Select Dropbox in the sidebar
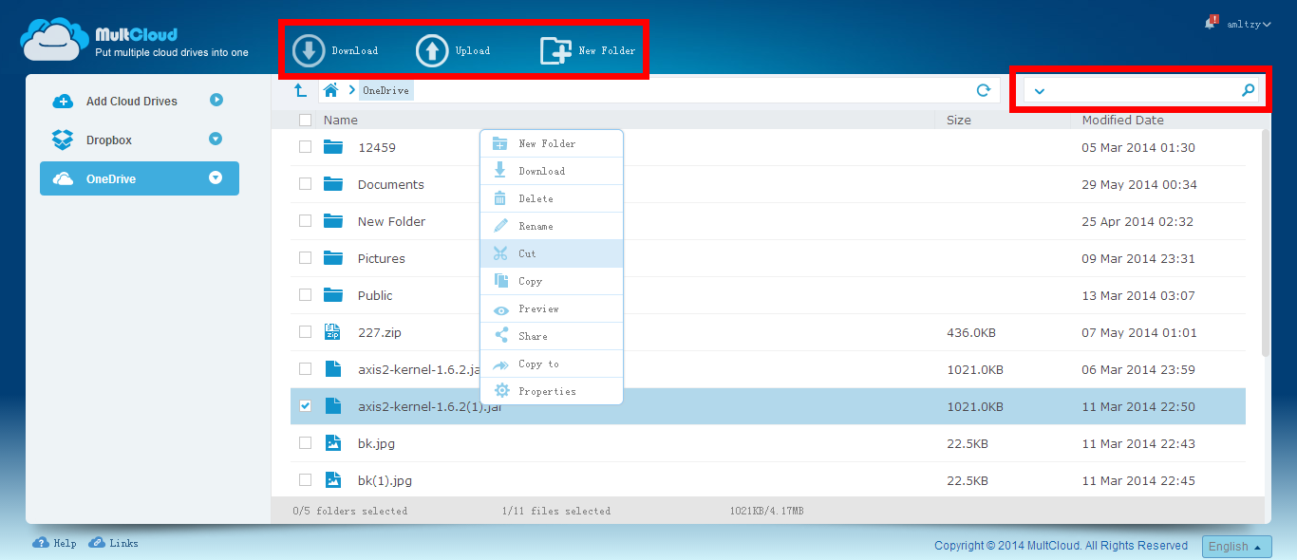Screen dimensions: 1297x560 [x=140, y=140]
